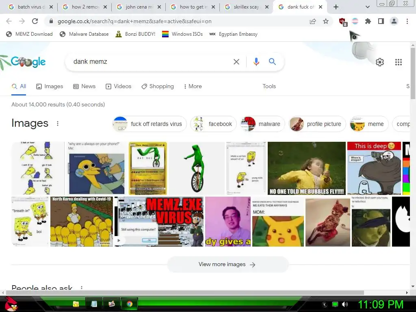
Task: Open the Chrome taskbar icon
Action: click(x=130, y=304)
